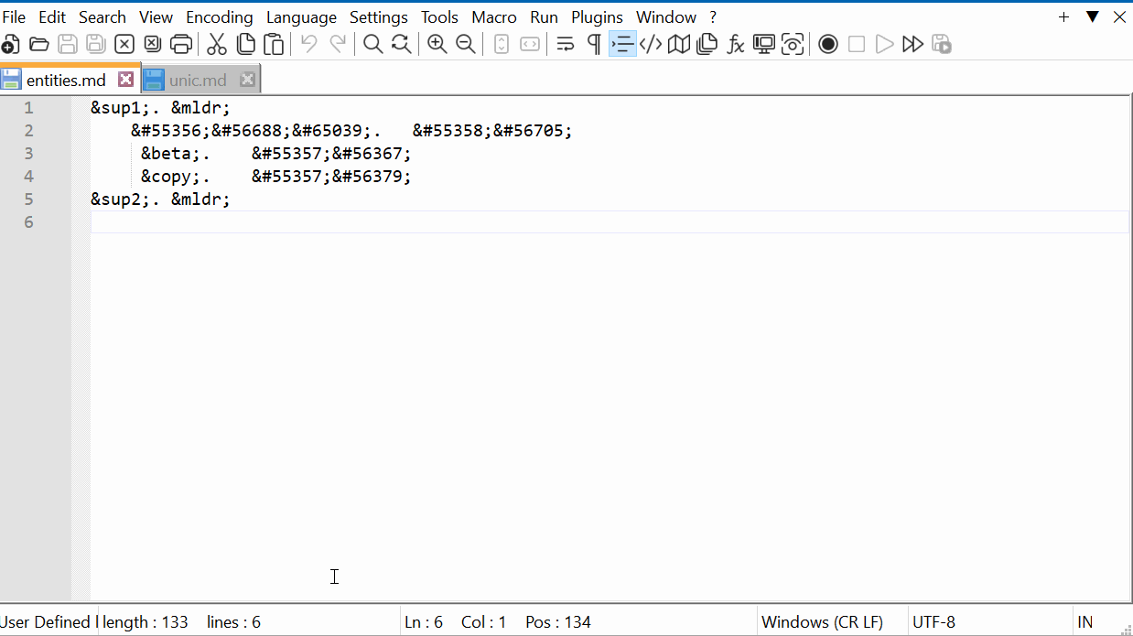
Task: Click Ln : 6 Col : 1 status field
Action: point(455,622)
